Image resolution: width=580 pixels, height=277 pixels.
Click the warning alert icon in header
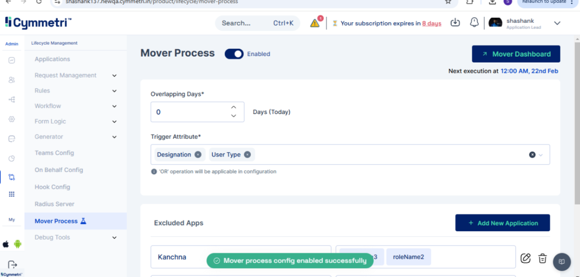point(315,23)
